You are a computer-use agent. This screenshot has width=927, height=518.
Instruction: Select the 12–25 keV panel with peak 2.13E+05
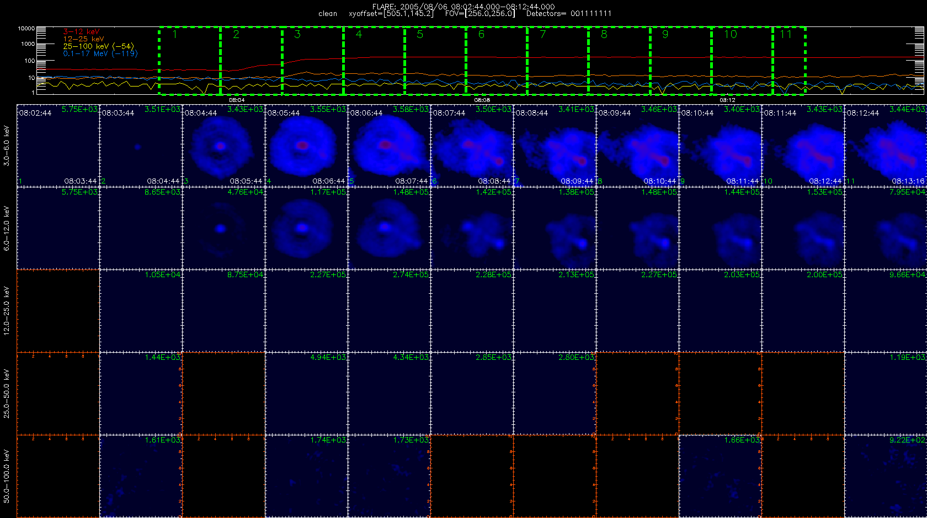point(555,311)
